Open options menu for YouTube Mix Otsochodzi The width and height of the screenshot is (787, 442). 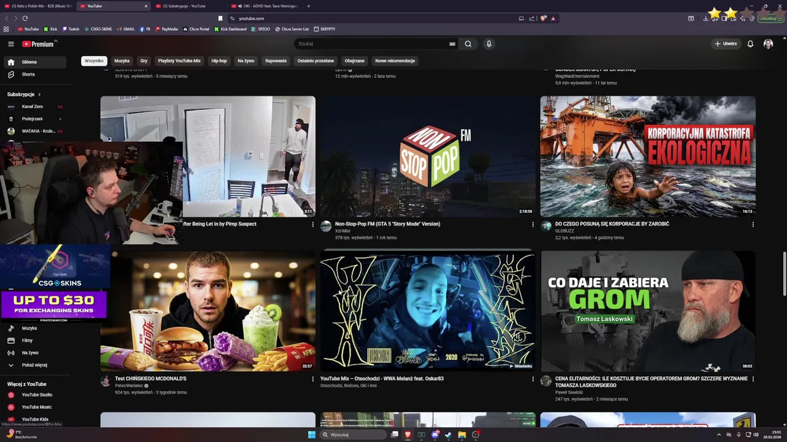point(532,379)
